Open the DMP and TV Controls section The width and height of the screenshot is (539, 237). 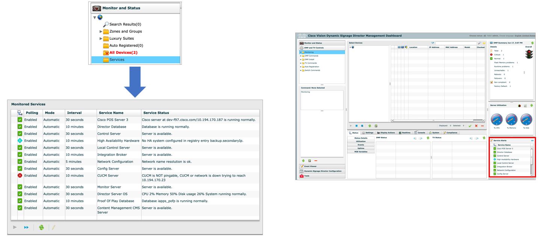point(322,48)
